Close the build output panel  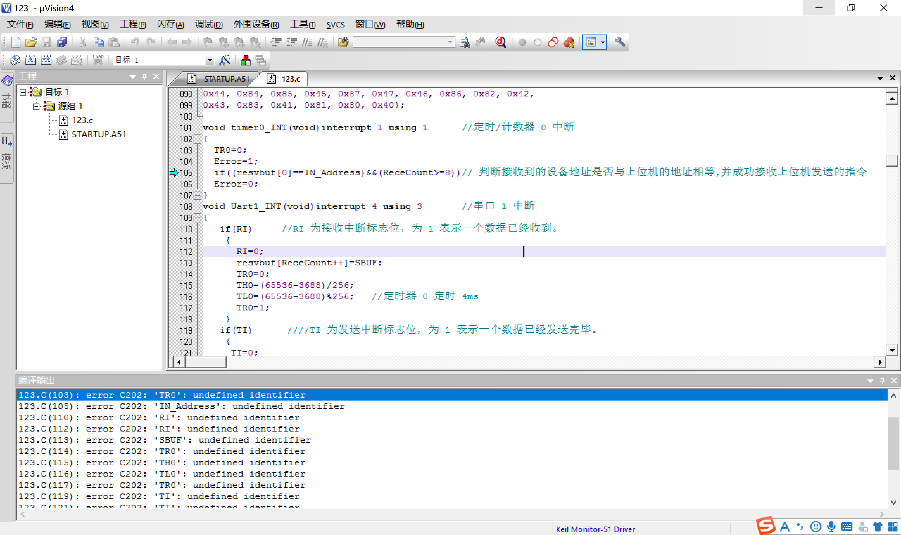pos(894,380)
